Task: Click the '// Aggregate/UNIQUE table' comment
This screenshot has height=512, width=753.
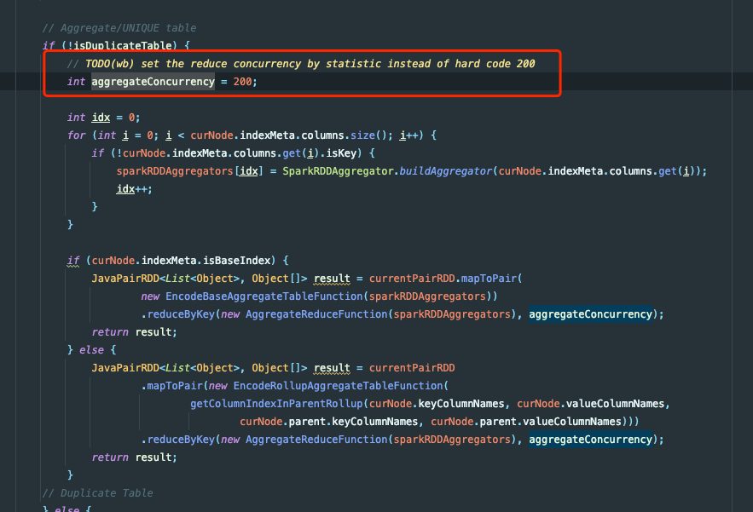Action: (x=119, y=28)
